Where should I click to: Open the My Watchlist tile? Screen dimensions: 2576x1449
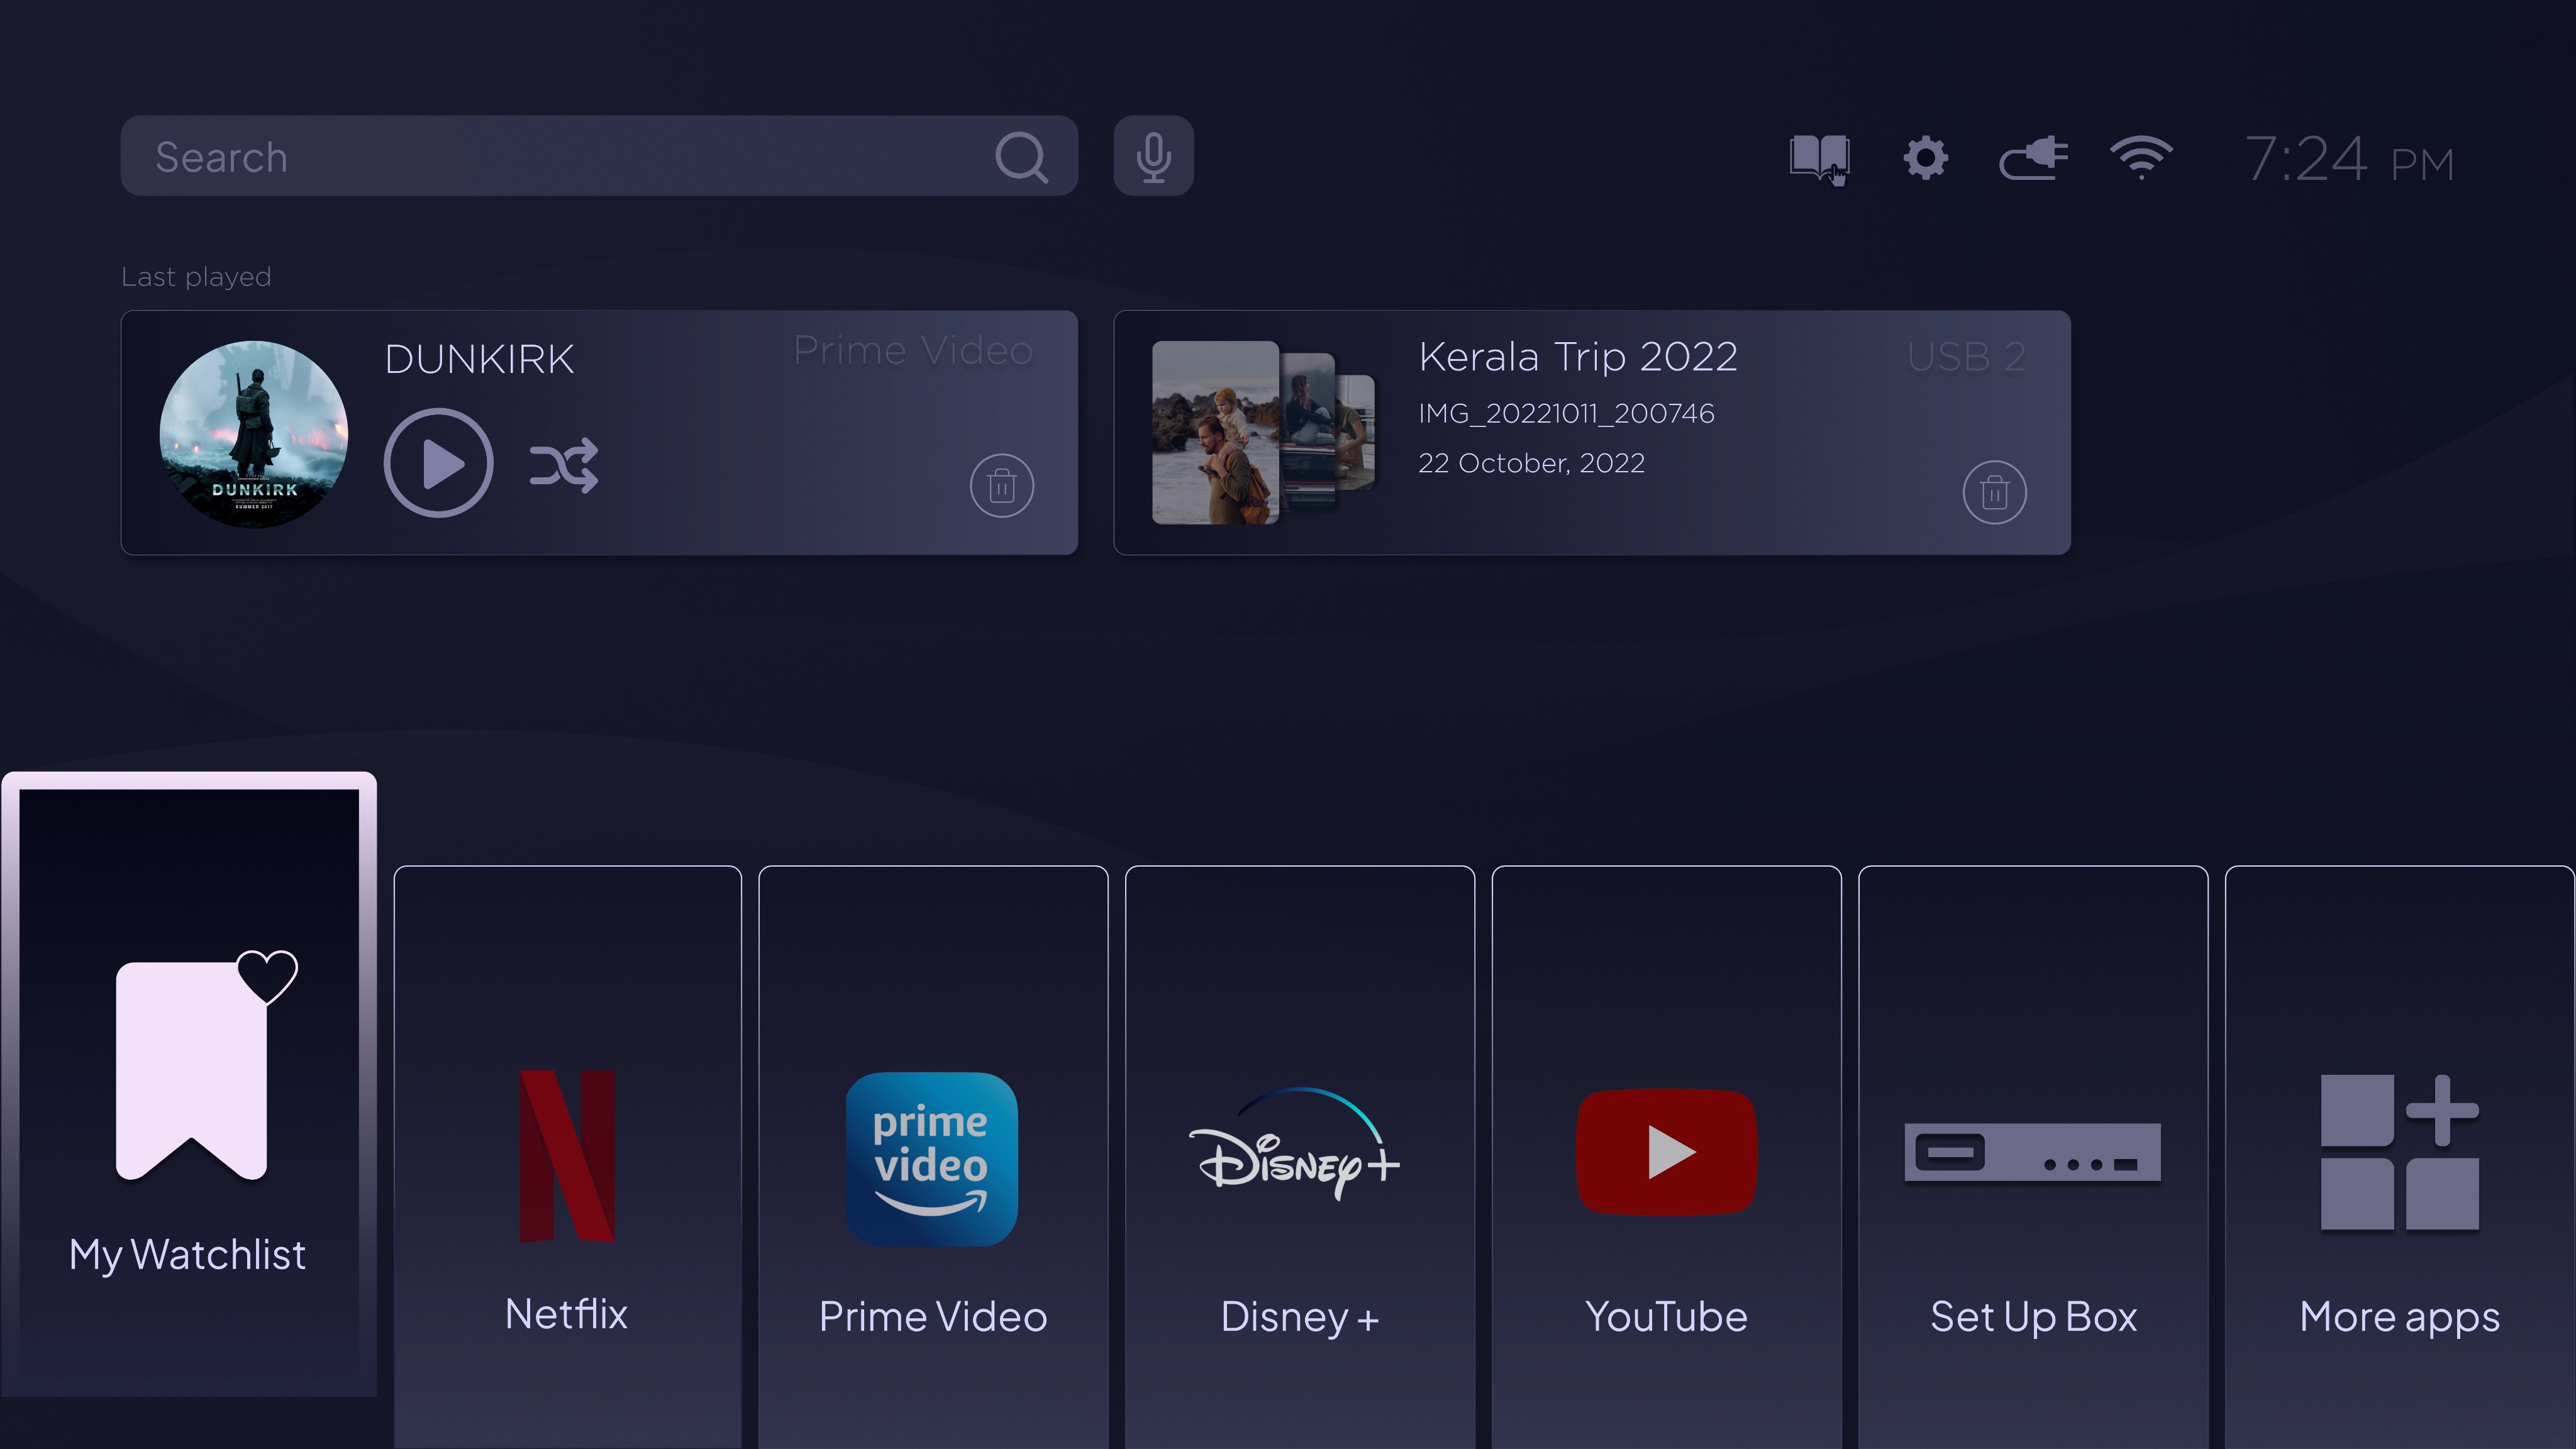point(189,1084)
